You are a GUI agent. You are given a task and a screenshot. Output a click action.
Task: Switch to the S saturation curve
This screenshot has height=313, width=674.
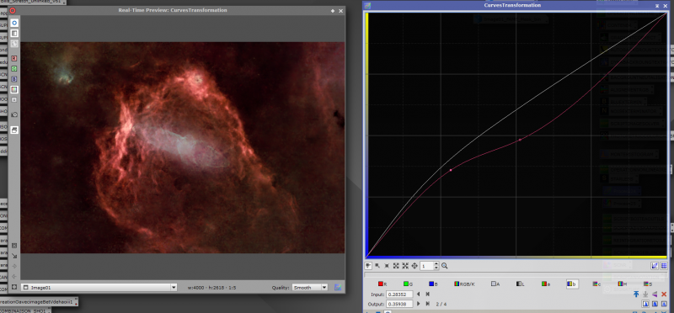click(x=648, y=284)
